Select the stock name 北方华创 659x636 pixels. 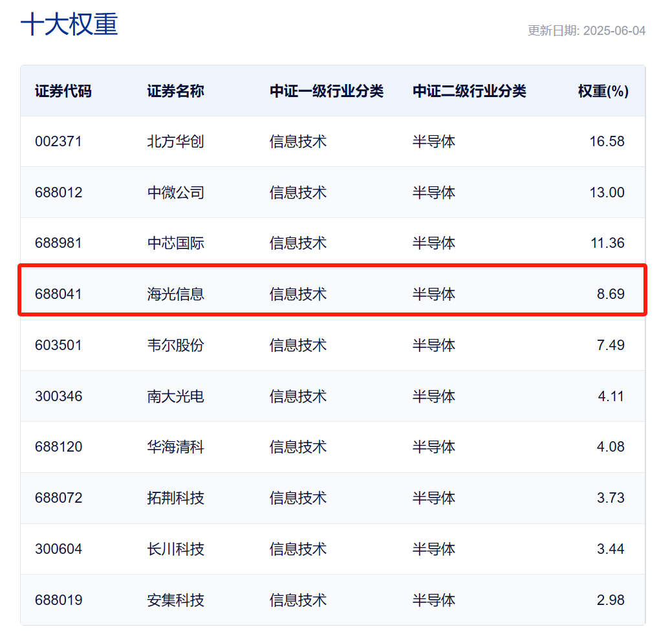(x=175, y=141)
